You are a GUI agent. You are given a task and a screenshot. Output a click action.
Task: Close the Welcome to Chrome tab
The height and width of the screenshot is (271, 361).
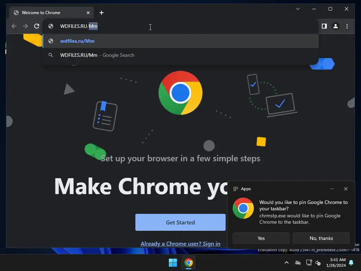click(88, 13)
